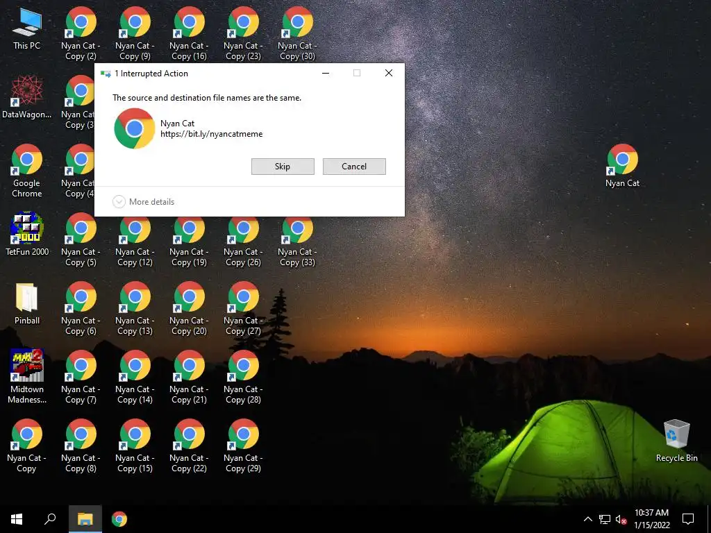Select the Midtown Madness shortcut icon
This screenshot has height=533, width=711.
click(x=27, y=377)
